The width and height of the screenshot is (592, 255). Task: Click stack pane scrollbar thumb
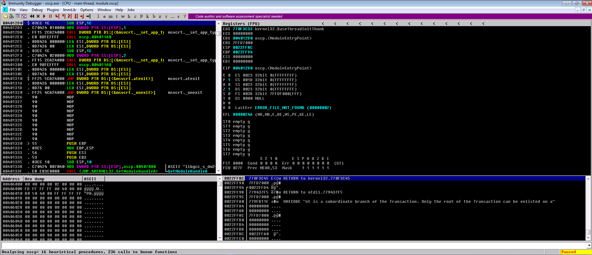(x=588, y=232)
